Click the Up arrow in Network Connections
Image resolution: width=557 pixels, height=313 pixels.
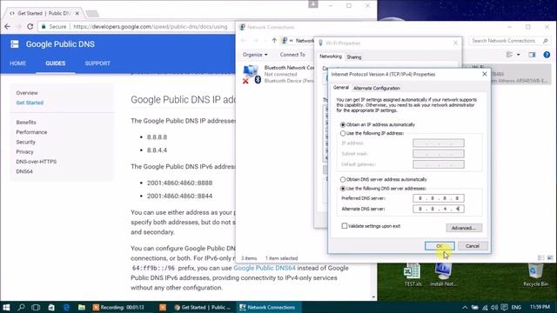coord(274,41)
